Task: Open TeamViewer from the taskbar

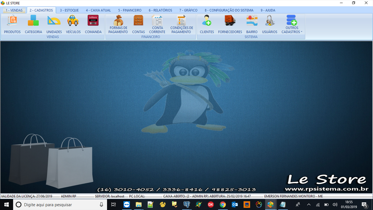Action: [126, 204]
